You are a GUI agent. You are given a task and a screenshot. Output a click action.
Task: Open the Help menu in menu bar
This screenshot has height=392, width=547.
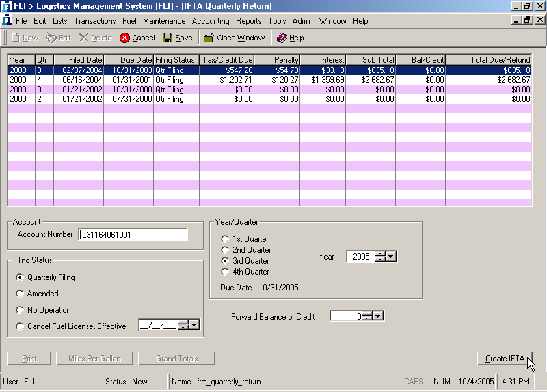pos(360,21)
